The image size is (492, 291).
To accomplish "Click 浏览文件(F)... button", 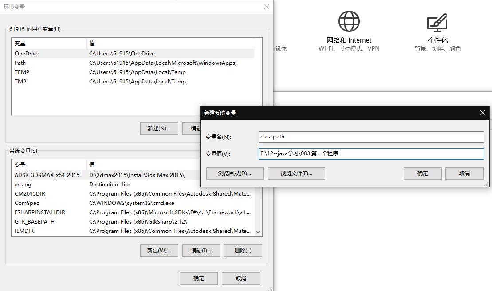I will point(296,173).
